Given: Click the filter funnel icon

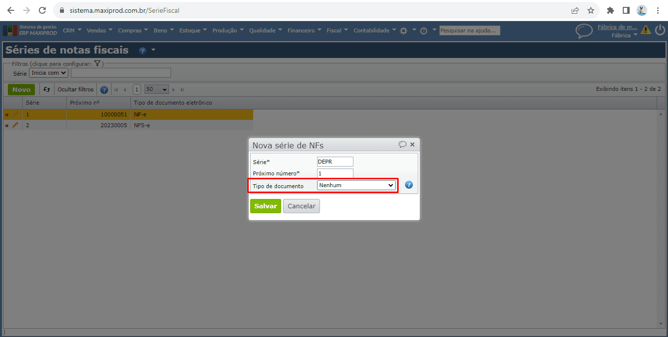Looking at the screenshot, I should click(x=97, y=63).
